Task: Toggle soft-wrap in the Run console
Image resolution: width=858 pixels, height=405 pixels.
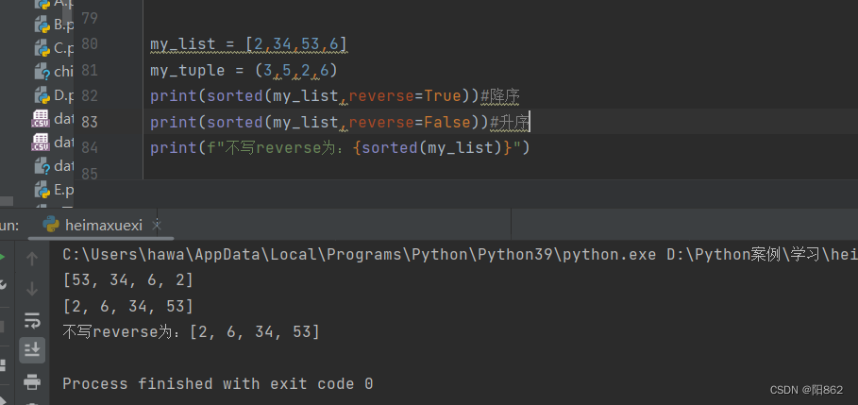Action: pyautogui.click(x=32, y=320)
